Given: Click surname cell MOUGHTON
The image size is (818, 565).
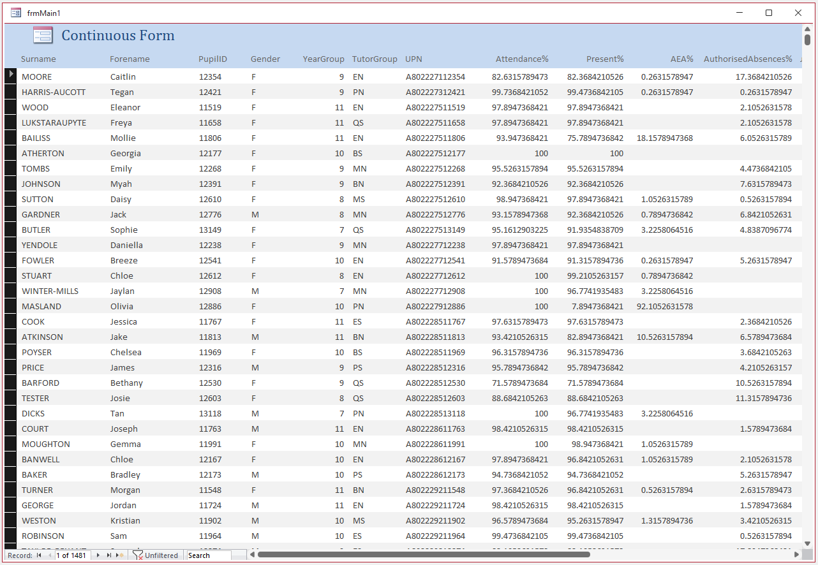Looking at the screenshot, I should pos(46,444).
